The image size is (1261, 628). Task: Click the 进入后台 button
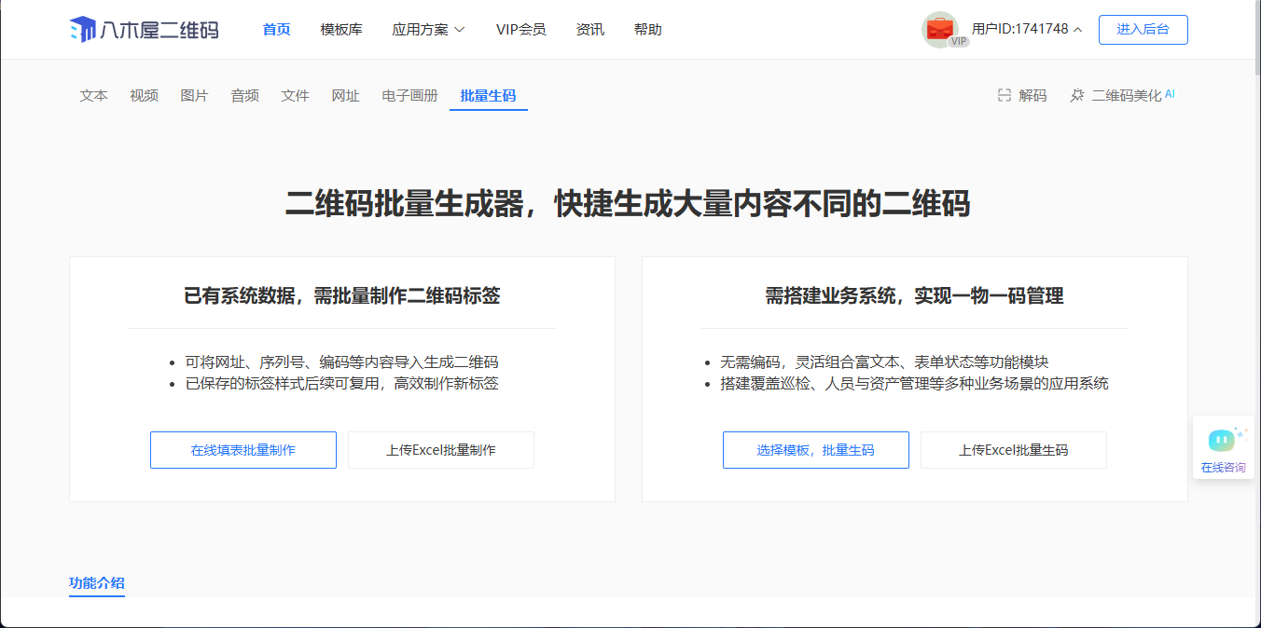click(1143, 29)
